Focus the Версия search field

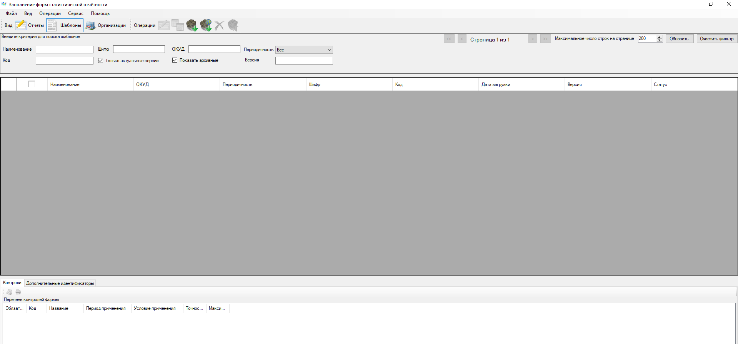(304, 61)
